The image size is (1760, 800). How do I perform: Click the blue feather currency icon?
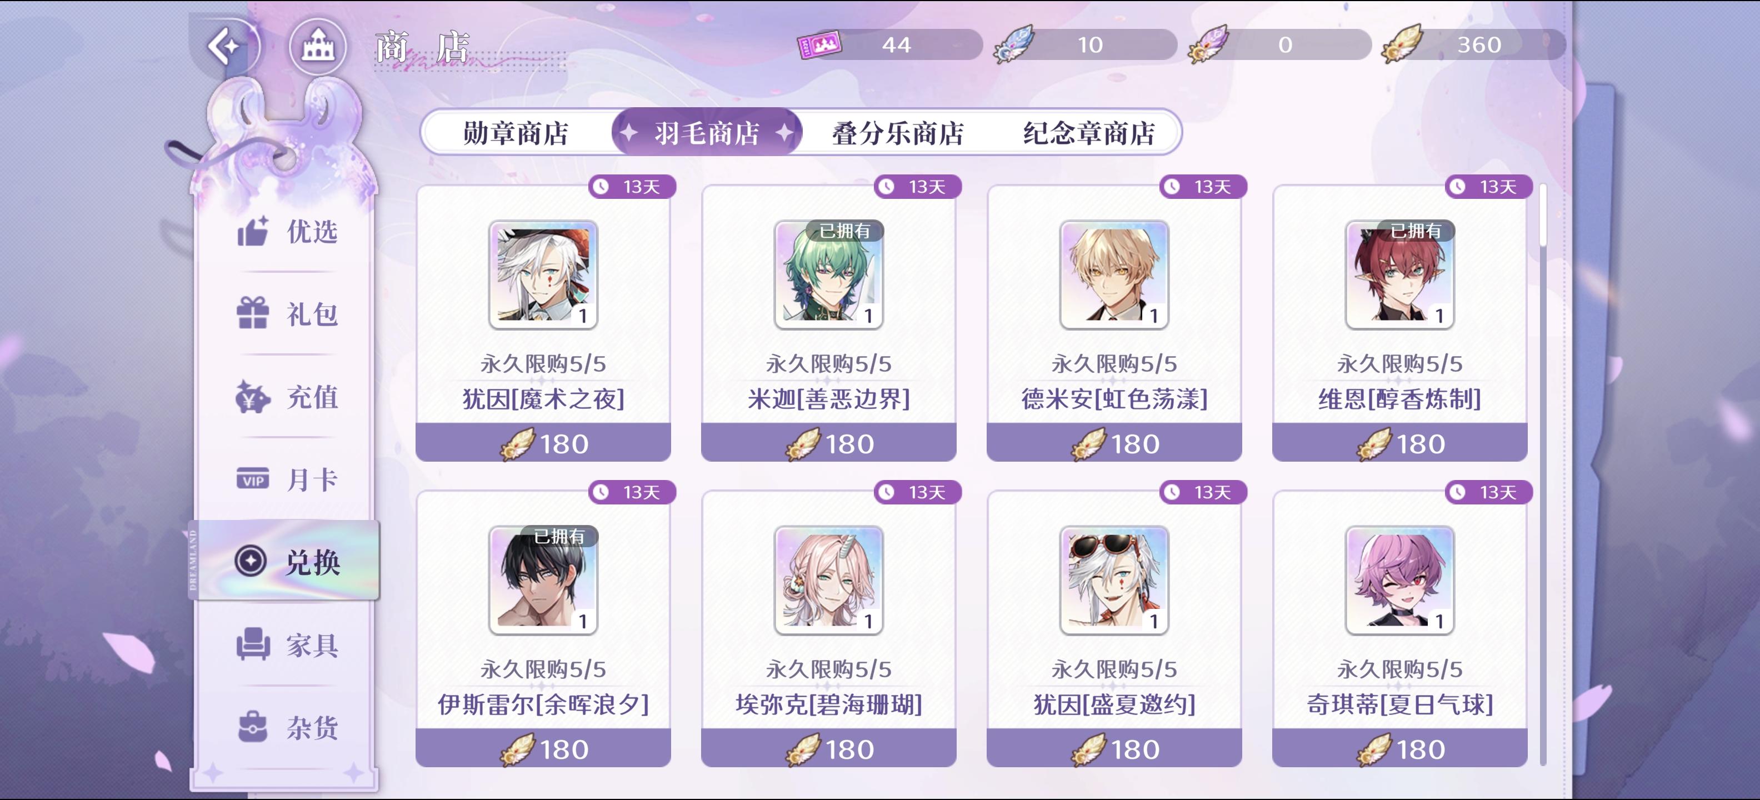(x=1014, y=44)
